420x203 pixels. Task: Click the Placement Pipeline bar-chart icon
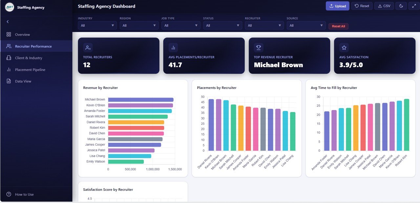pos(8,69)
